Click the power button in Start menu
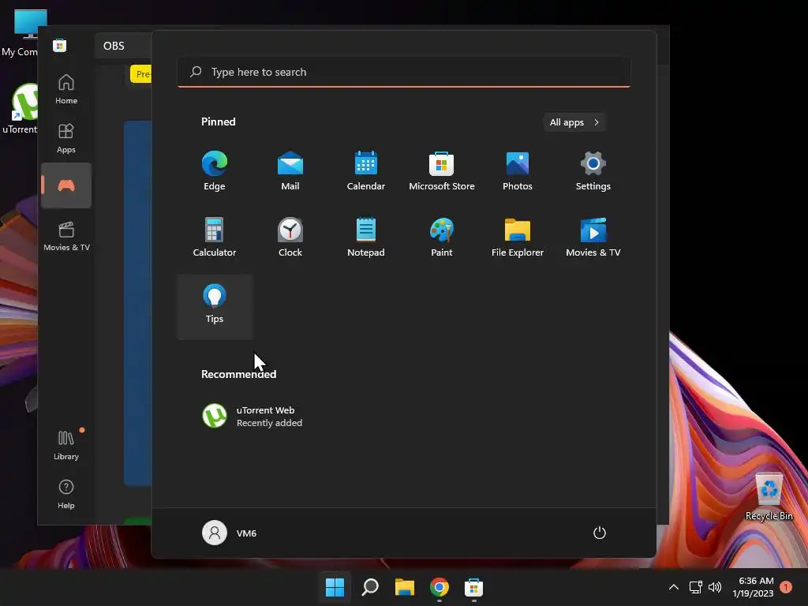Viewport: 808px width, 606px height. [600, 533]
